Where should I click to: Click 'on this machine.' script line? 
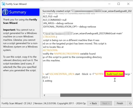tap(52, 61)
